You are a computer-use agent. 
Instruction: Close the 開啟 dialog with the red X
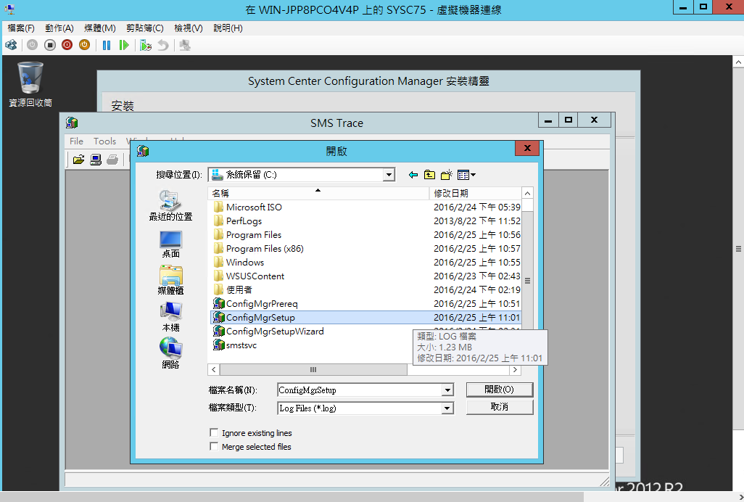(526, 148)
